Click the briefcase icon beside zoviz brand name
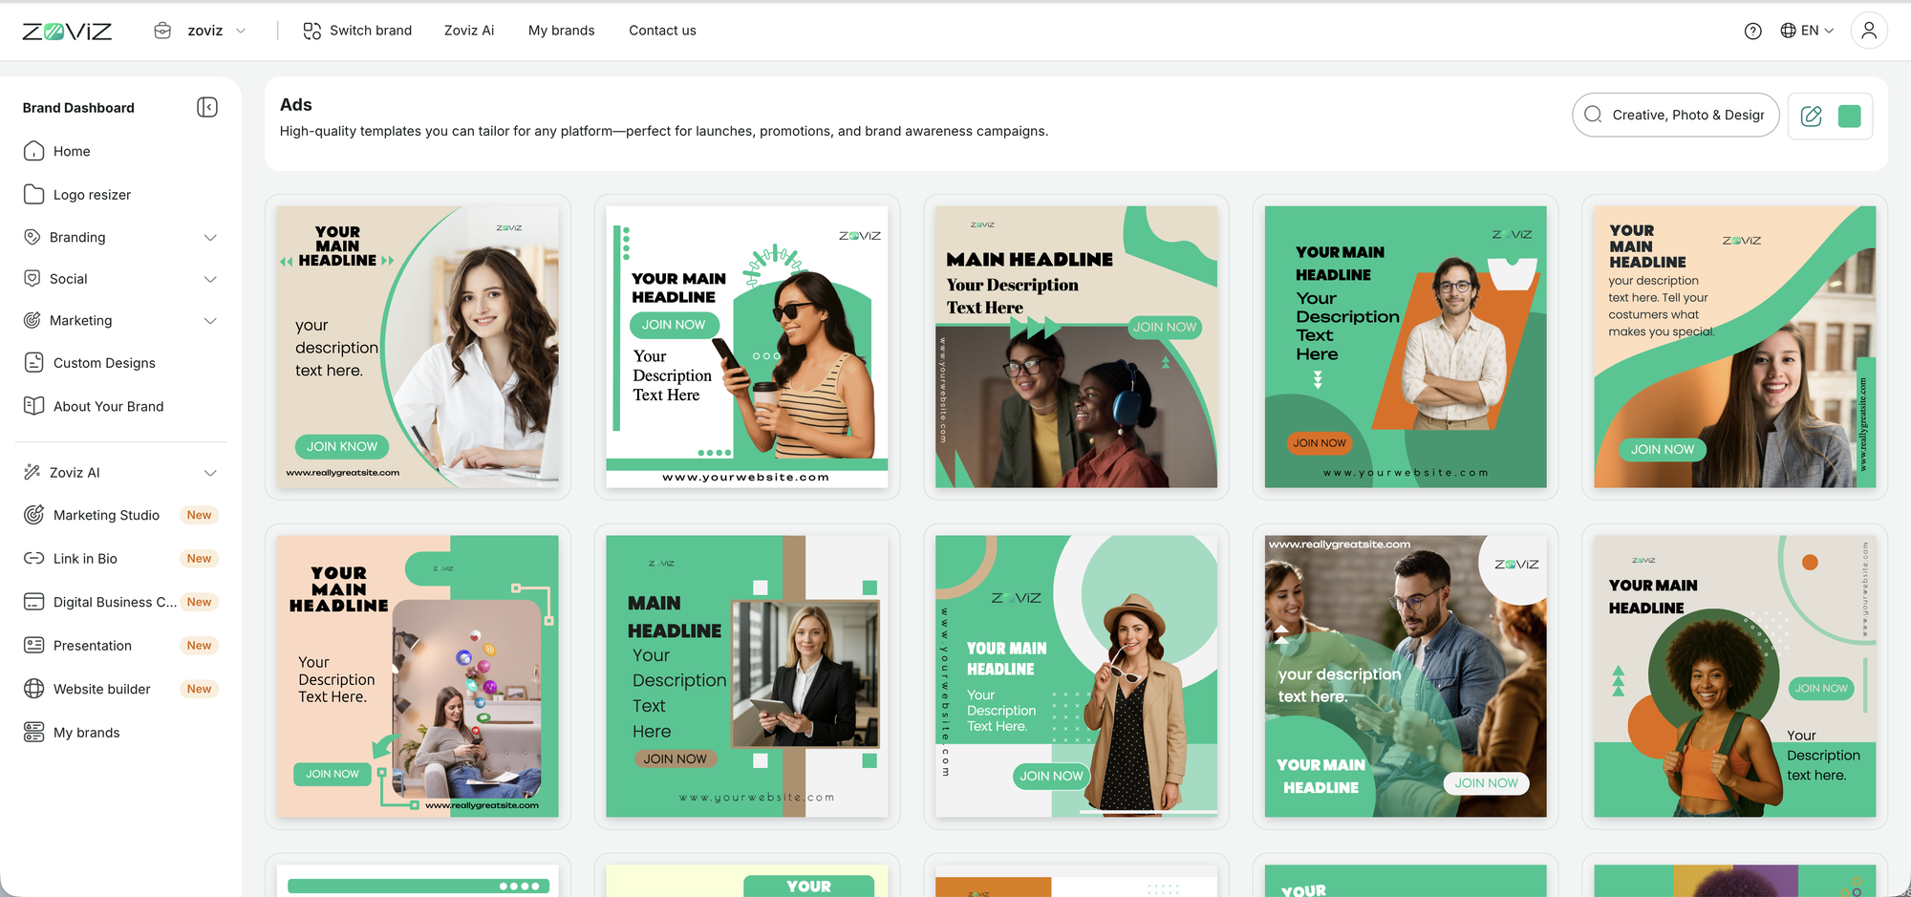This screenshot has width=1911, height=897. pyautogui.click(x=162, y=31)
